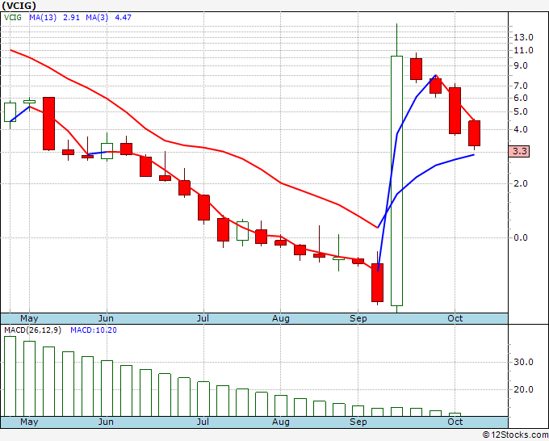Click the highlighted 3.3 current price tag
Viewport: 549px width, 441px height.
pos(519,151)
